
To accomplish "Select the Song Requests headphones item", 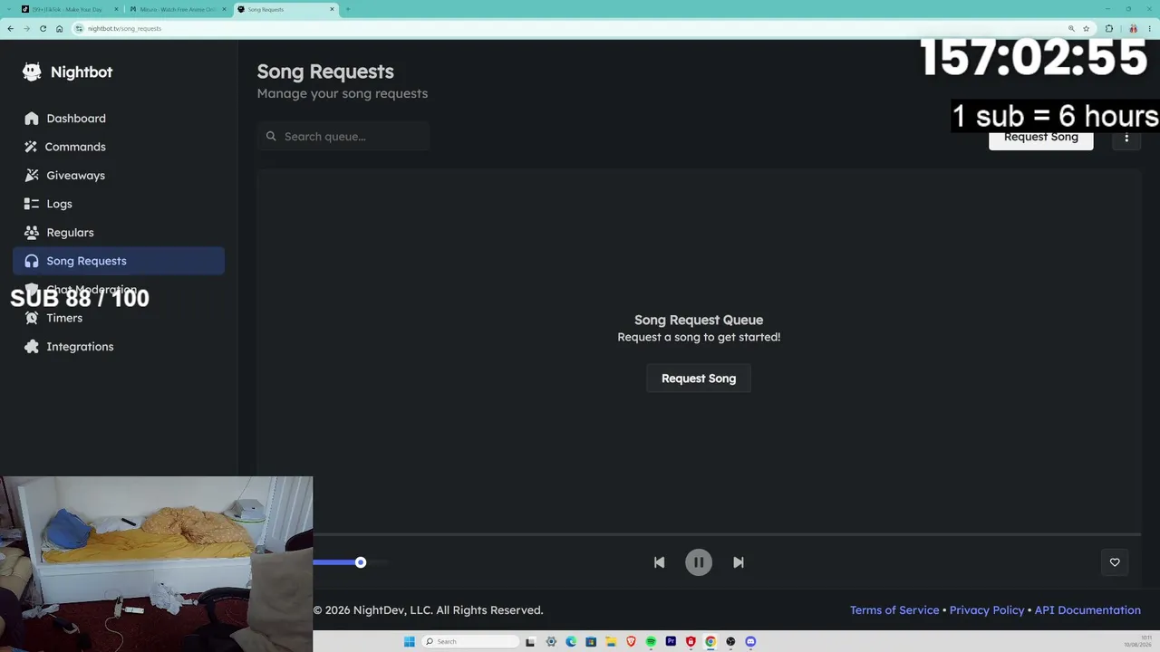I will (119, 261).
